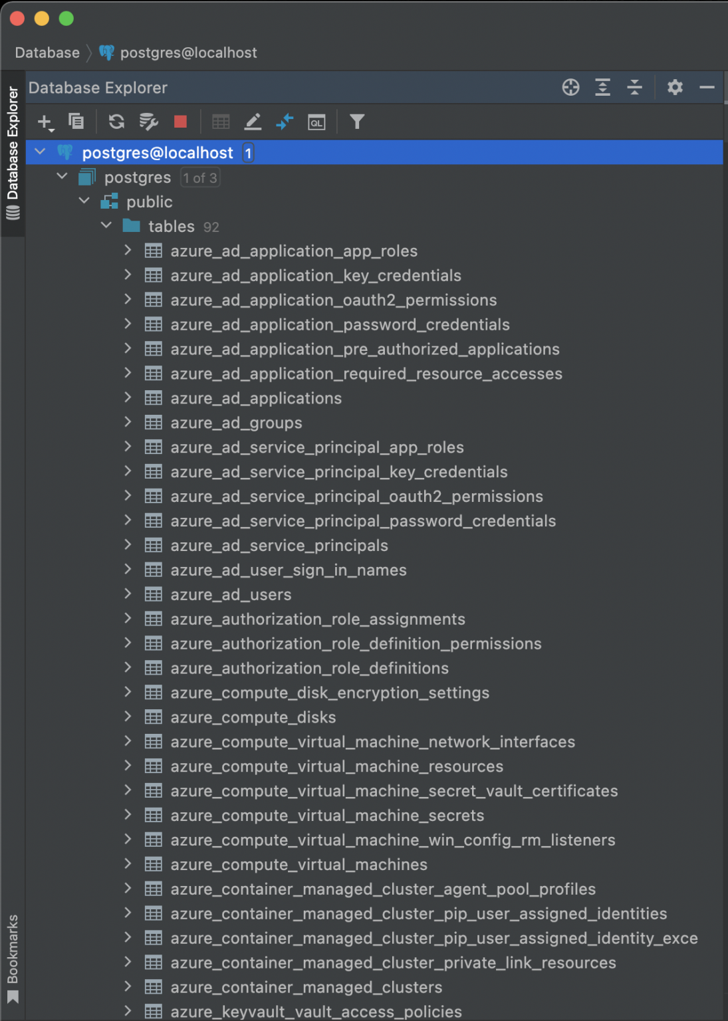Screen dimensions: 728x1021
Task: Click the postgres@localhost breadcrumb
Action: click(189, 53)
